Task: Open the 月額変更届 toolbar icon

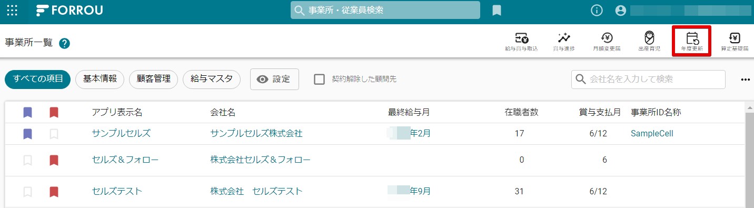Action: [607, 42]
